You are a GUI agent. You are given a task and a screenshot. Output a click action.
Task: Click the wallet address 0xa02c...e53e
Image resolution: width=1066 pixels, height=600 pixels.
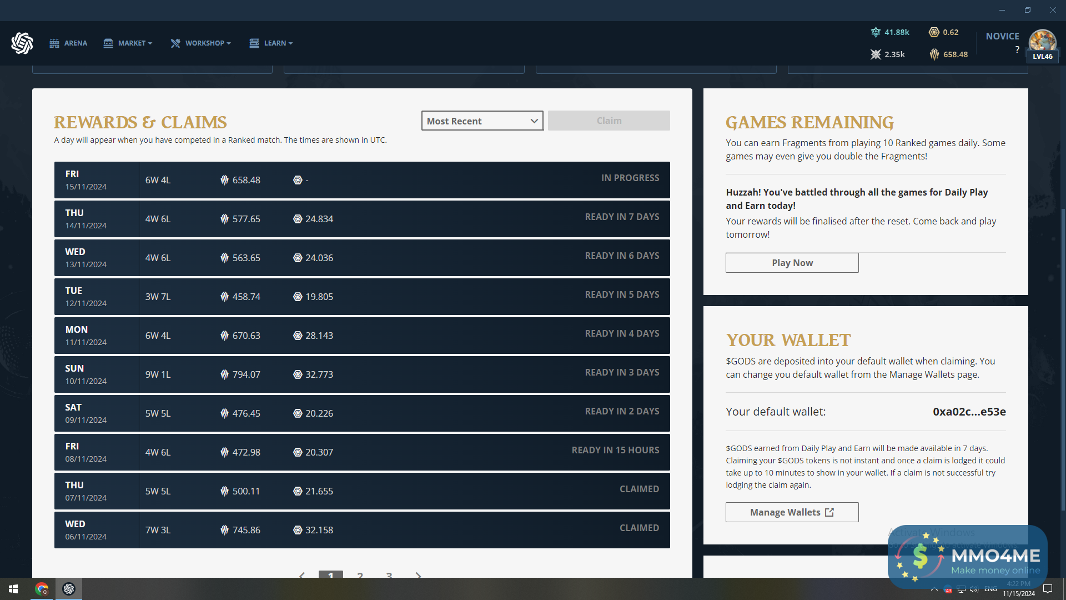click(969, 412)
